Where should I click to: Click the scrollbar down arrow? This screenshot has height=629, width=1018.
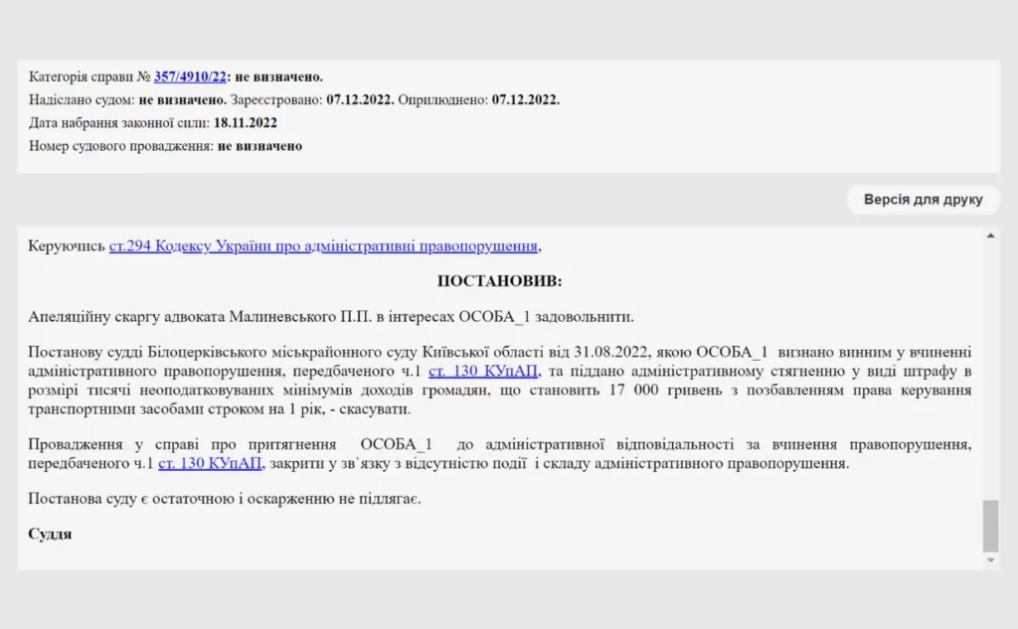coord(989,560)
